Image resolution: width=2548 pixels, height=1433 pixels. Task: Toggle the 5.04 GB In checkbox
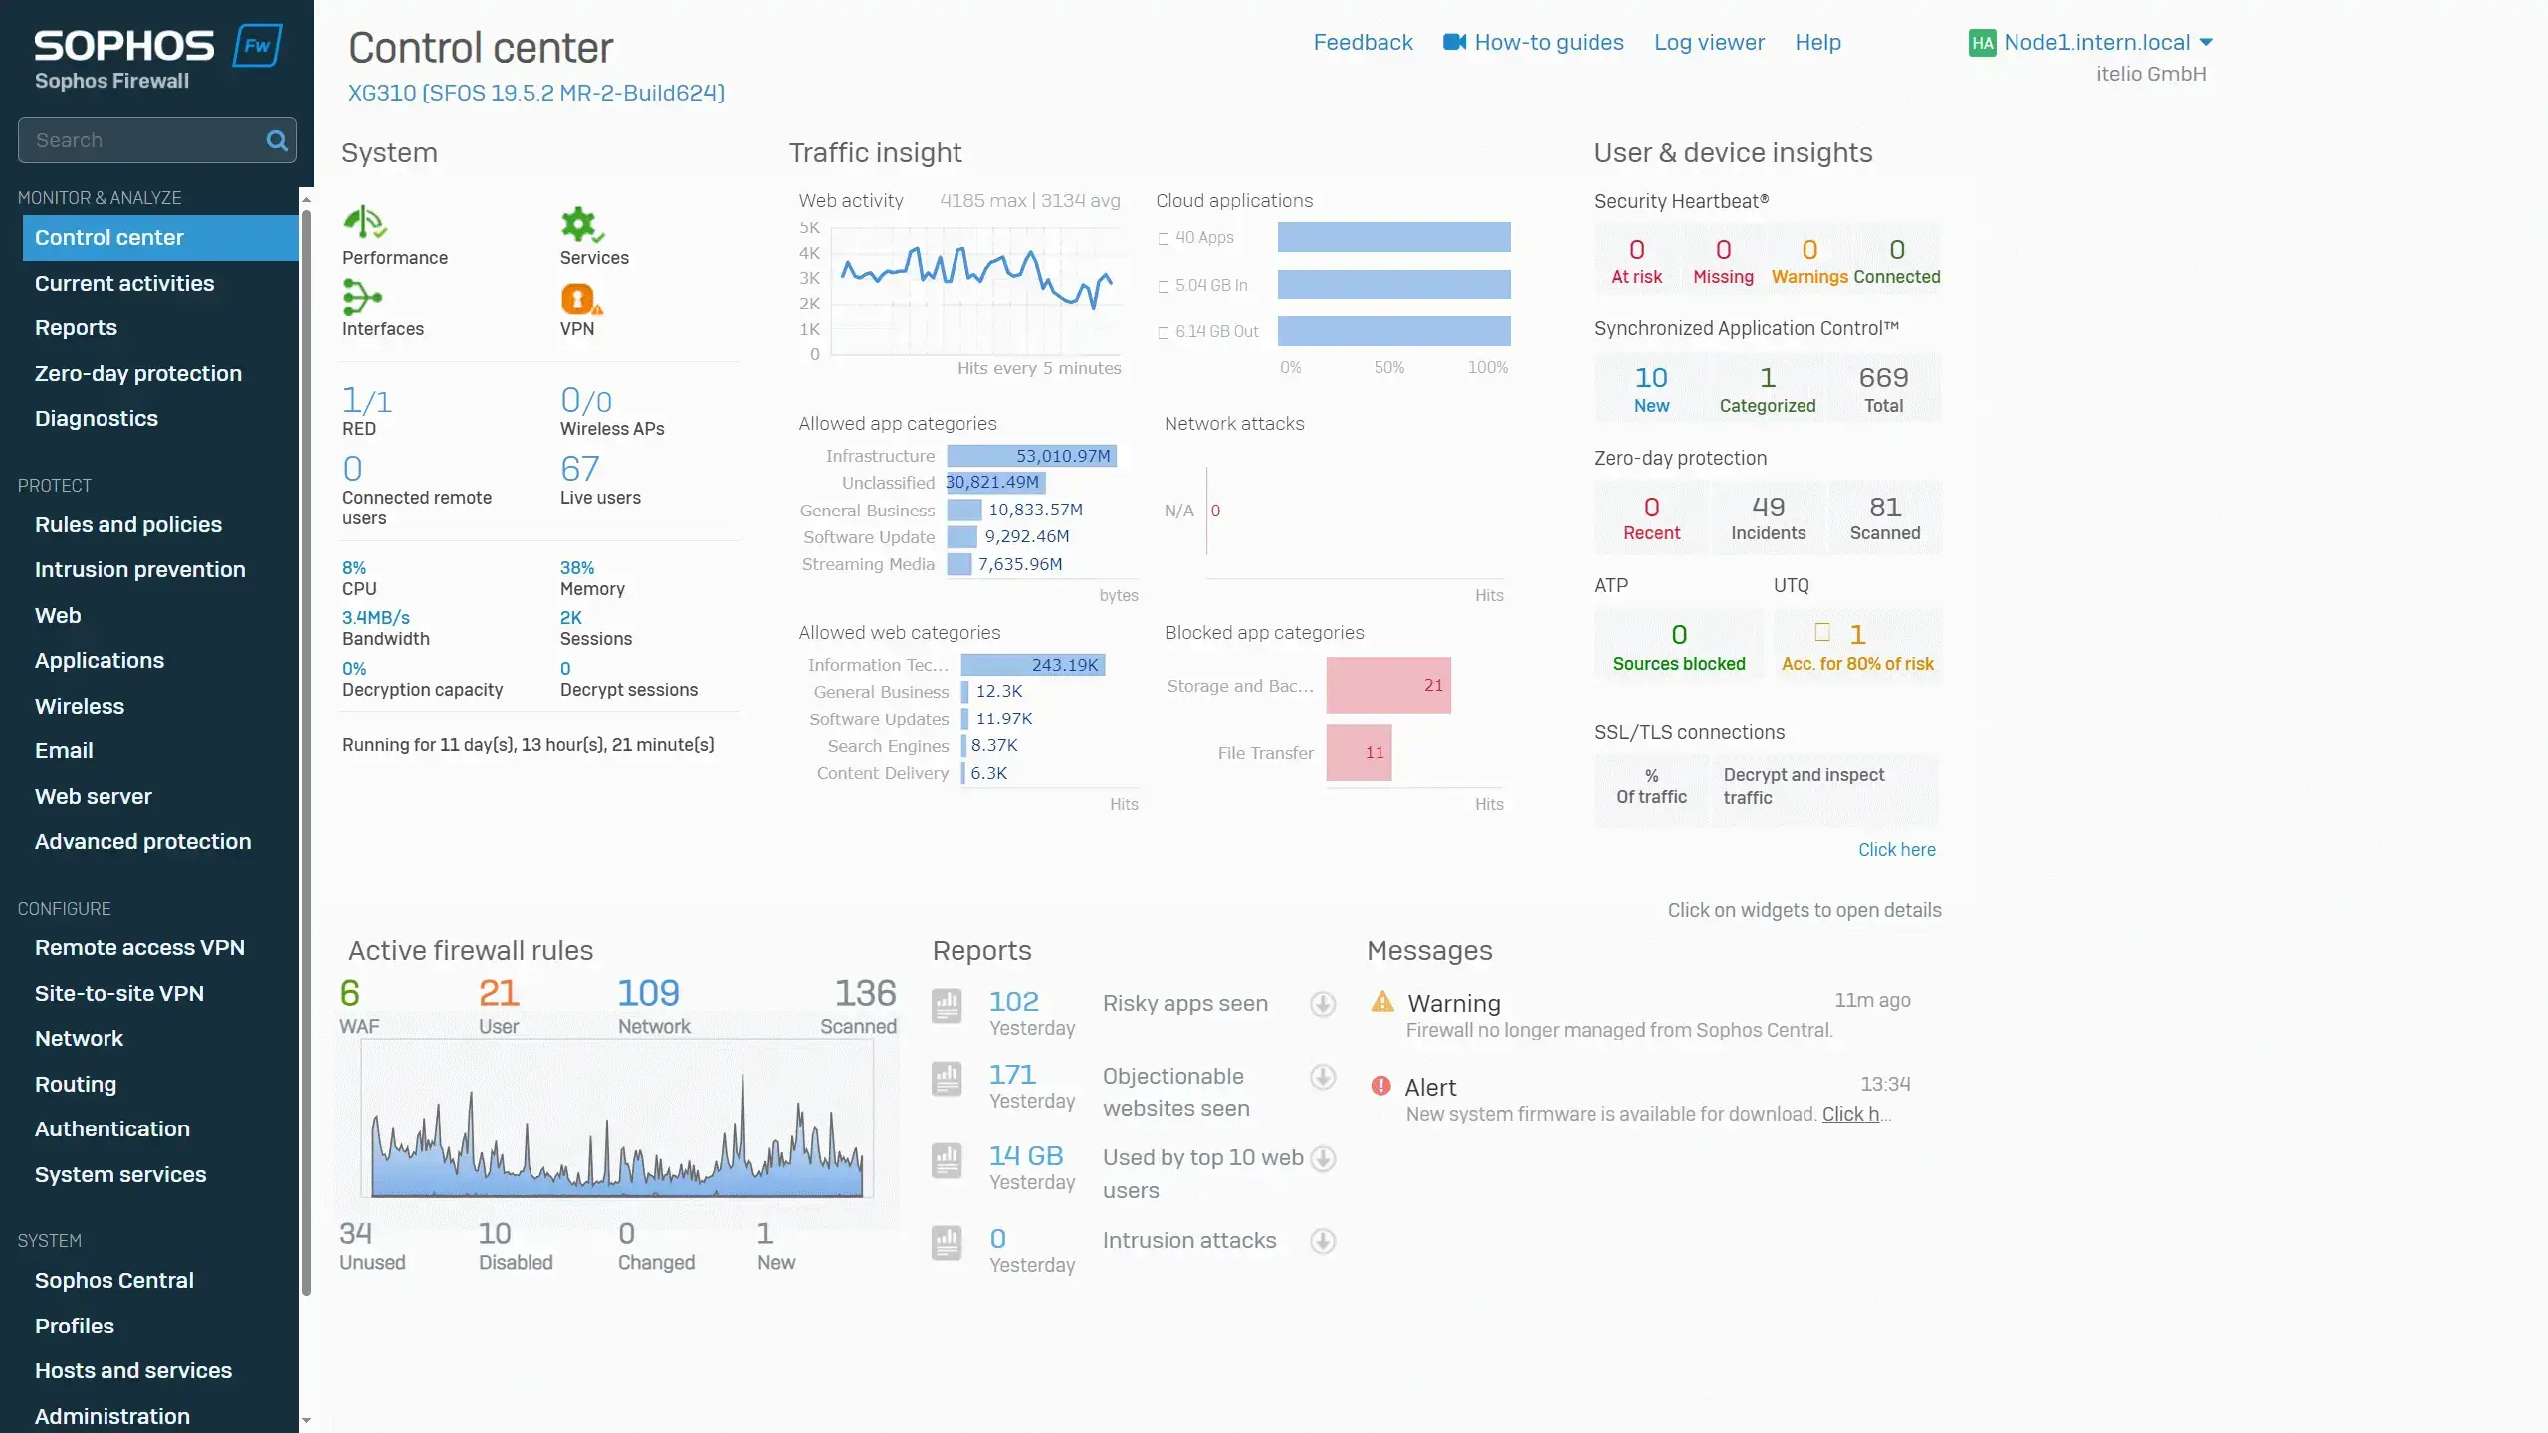coord(1163,286)
